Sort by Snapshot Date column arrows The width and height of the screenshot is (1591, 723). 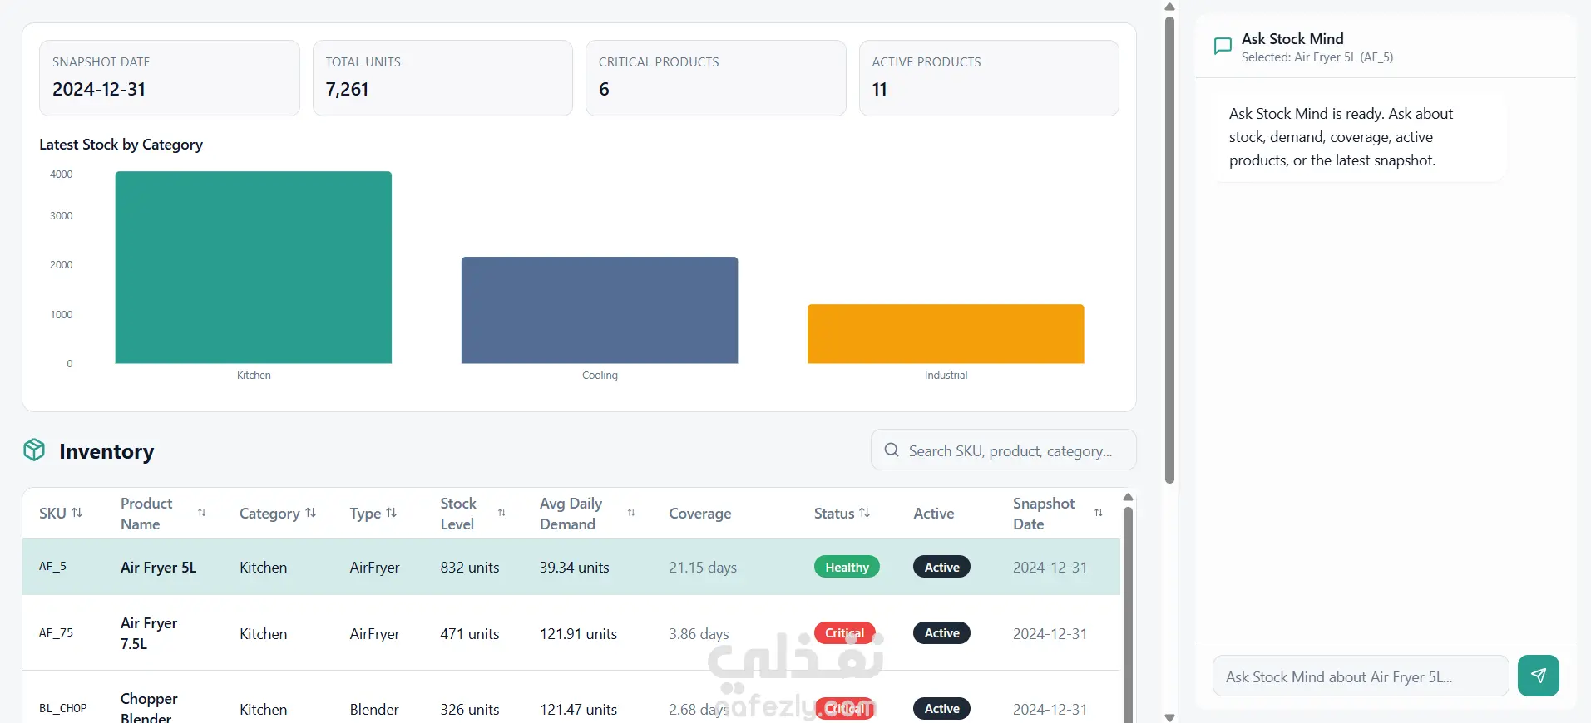1099,513
